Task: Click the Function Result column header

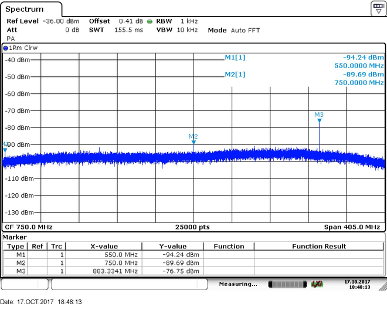Action: click(x=318, y=246)
